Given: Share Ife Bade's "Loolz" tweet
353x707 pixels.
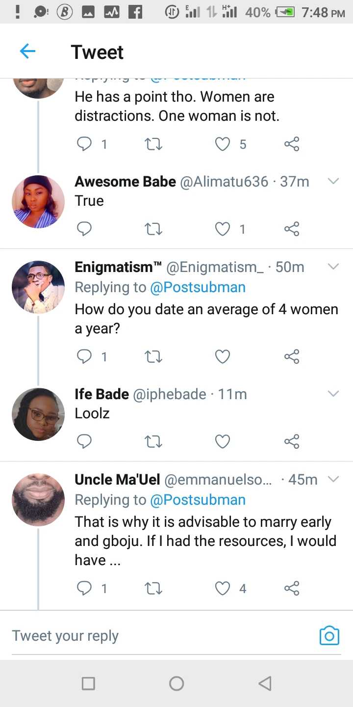Looking at the screenshot, I should pyautogui.click(x=291, y=441).
